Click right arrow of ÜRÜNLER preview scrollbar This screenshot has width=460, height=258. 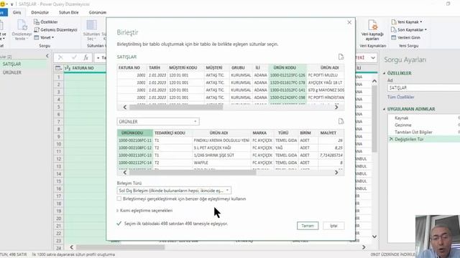(x=336, y=173)
